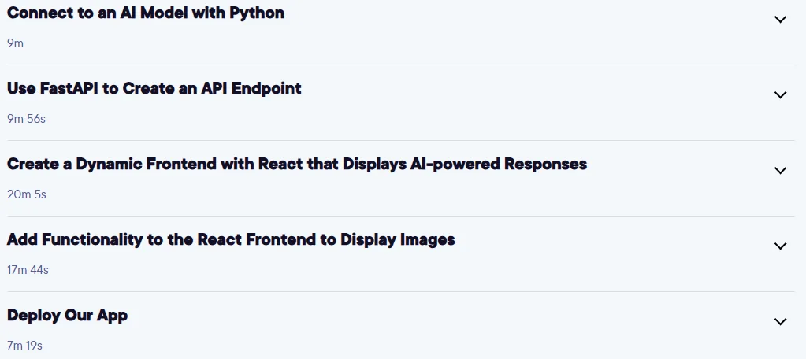Click the '20m 5s' duration label
The image size is (806, 359).
(x=27, y=194)
